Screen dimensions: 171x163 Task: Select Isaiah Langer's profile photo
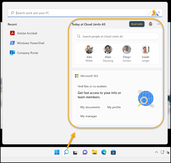tap(145, 49)
